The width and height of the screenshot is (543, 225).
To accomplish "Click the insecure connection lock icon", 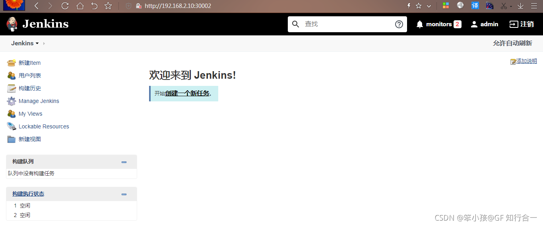I will [139, 6].
